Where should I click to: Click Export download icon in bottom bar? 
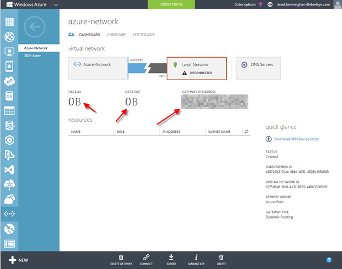pyautogui.click(x=171, y=256)
